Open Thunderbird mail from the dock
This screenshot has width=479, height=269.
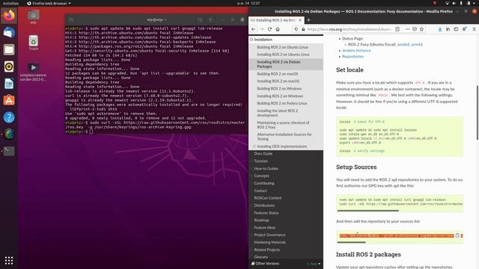9,32
